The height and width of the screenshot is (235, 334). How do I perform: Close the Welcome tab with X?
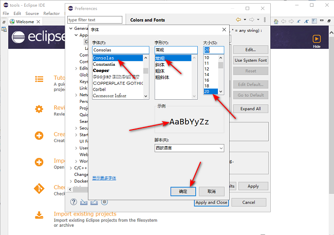(39, 22)
